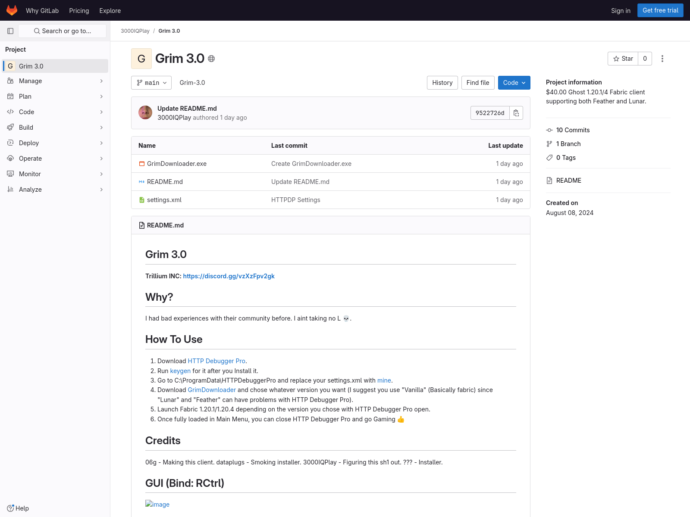Click the star count showing 0
690x517 pixels.
pyautogui.click(x=645, y=59)
